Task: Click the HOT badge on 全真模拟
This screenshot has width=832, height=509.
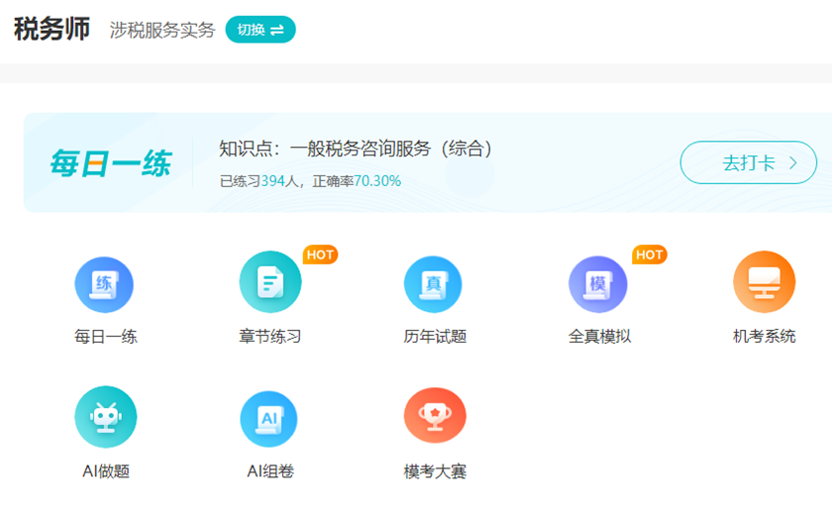Action: coord(650,255)
